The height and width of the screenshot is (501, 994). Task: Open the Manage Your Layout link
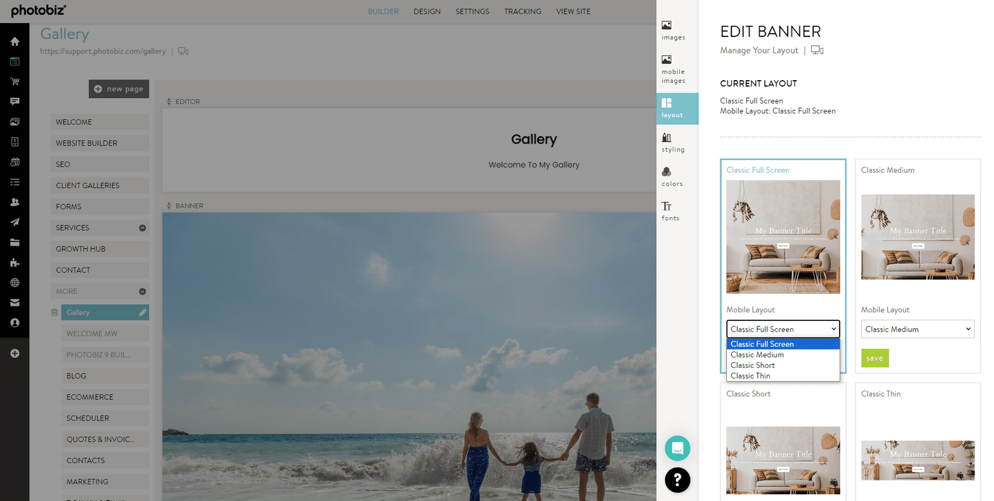click(759, 50)
